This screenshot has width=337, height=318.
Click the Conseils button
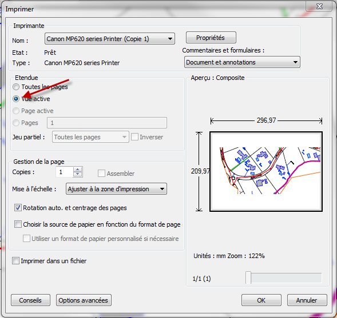click(30, 300)
